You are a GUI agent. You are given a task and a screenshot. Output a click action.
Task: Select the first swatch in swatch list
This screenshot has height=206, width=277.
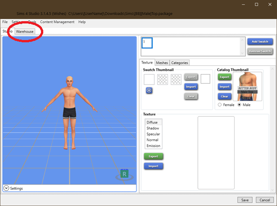tap(147, 43)
